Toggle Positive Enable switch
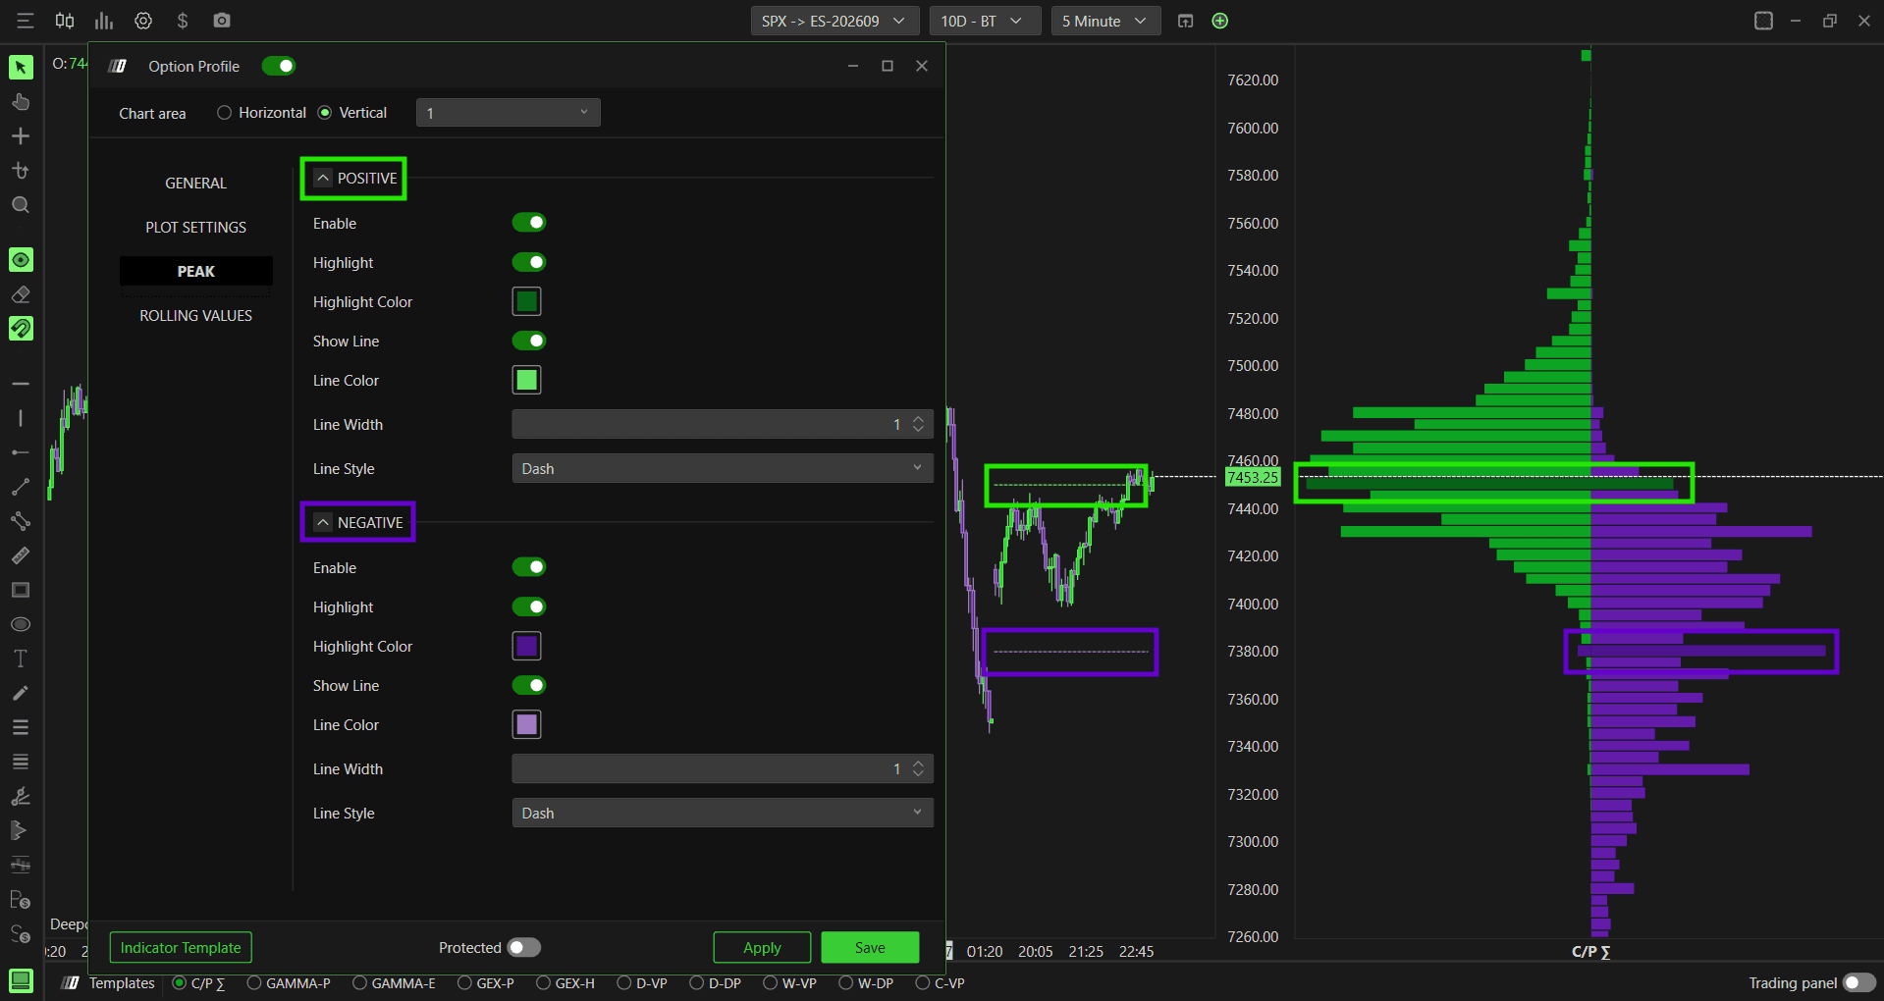 pos(529,223)
